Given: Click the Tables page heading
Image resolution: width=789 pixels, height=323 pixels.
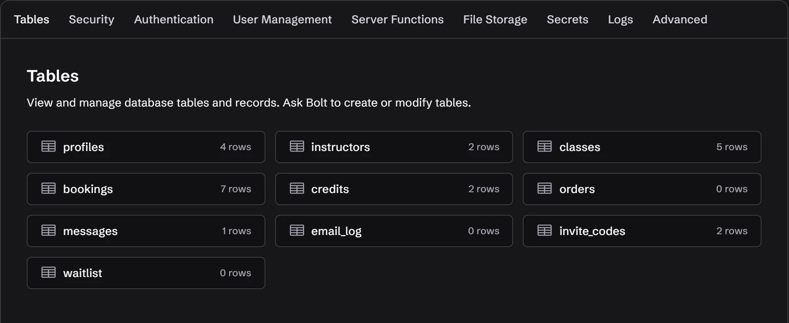Looking at the screenshot, I should (x=53, y=76).
